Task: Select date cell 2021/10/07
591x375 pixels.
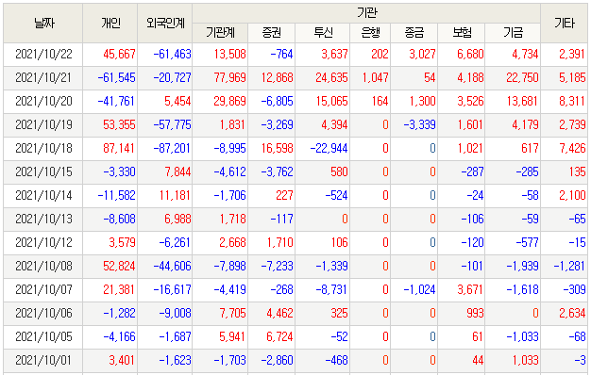Action: [x=43, y=289]
